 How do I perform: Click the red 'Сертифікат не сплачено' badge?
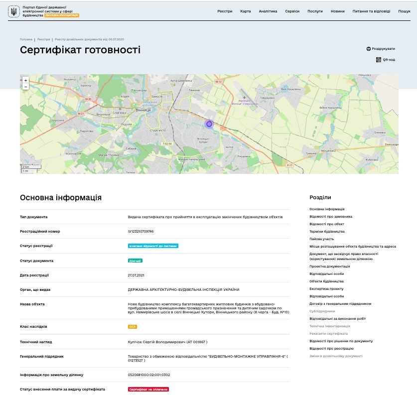tap(148, 390)
